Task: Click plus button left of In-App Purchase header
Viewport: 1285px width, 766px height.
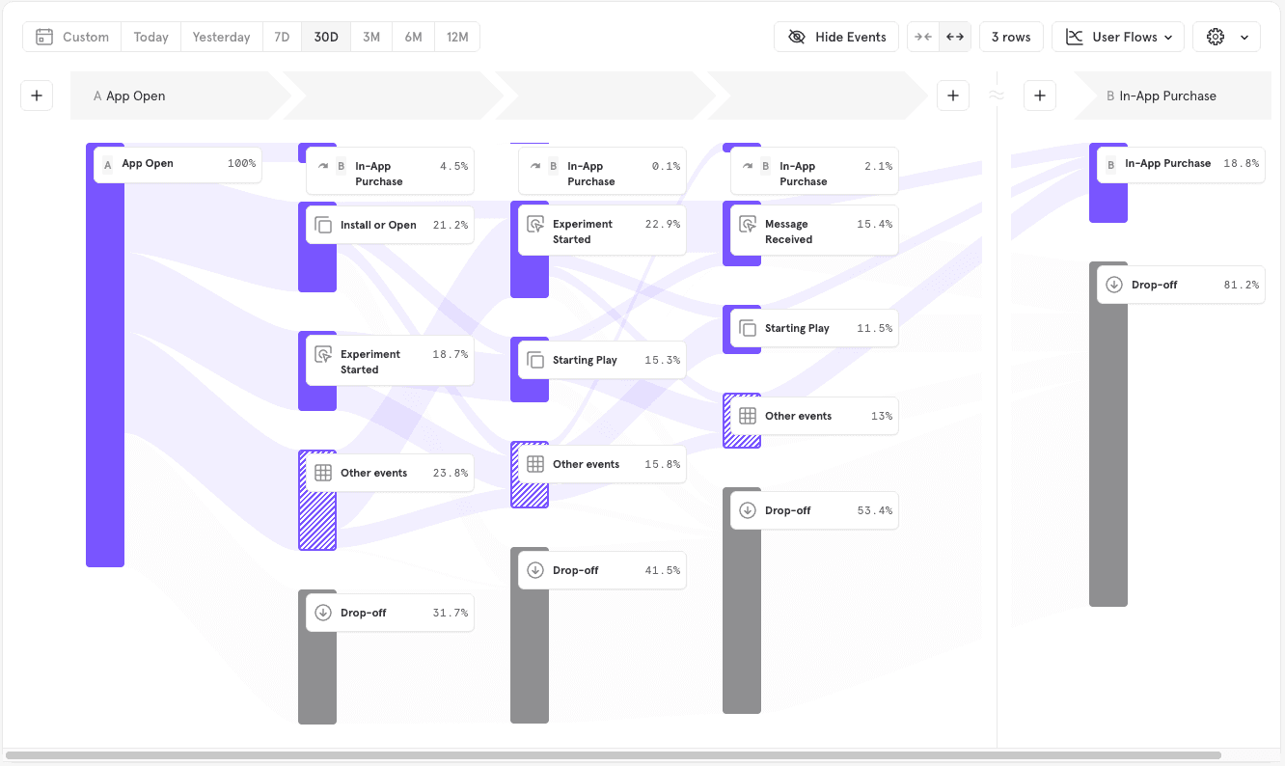Action: pyautogui.click(x=1039, y=96)
